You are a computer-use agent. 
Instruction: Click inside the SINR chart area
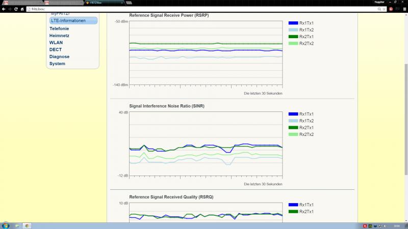pos(206,144)
